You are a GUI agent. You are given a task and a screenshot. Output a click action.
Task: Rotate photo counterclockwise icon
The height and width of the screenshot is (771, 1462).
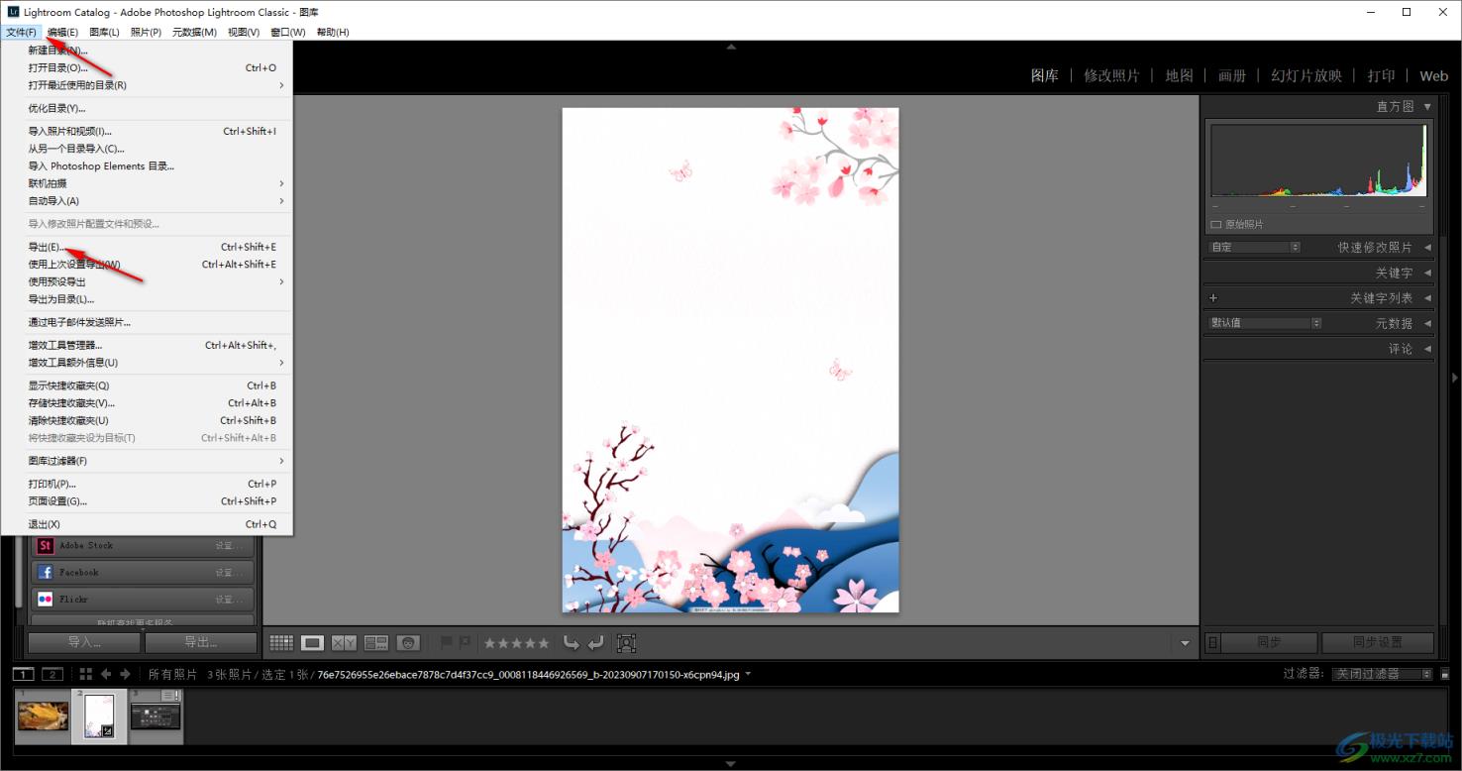[572, 642]
